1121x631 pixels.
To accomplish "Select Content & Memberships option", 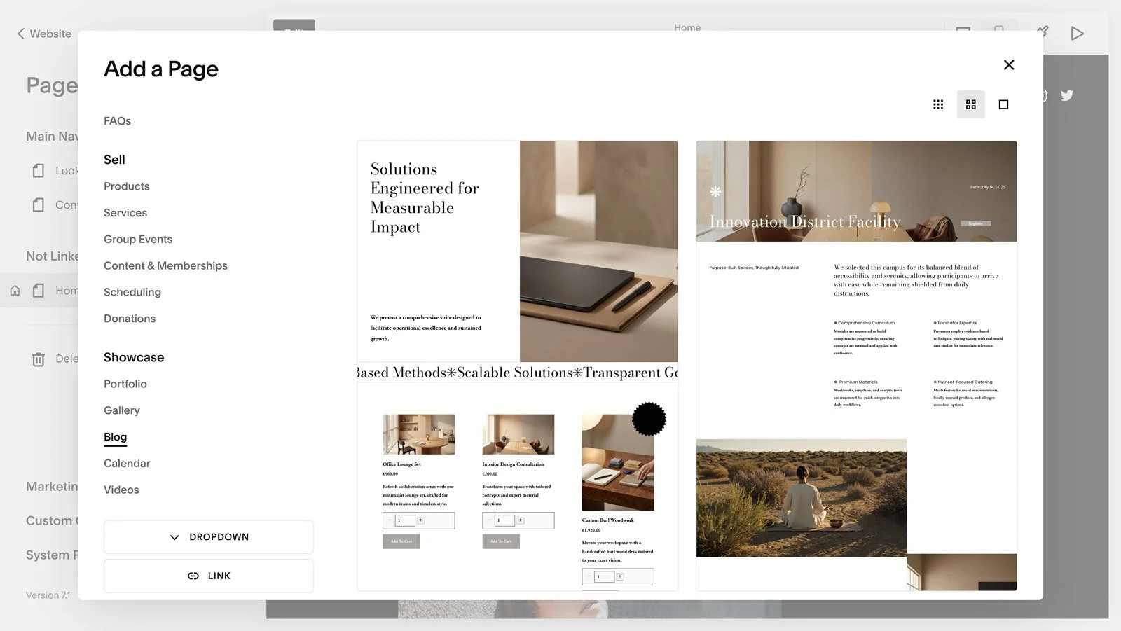I will 165,266.
